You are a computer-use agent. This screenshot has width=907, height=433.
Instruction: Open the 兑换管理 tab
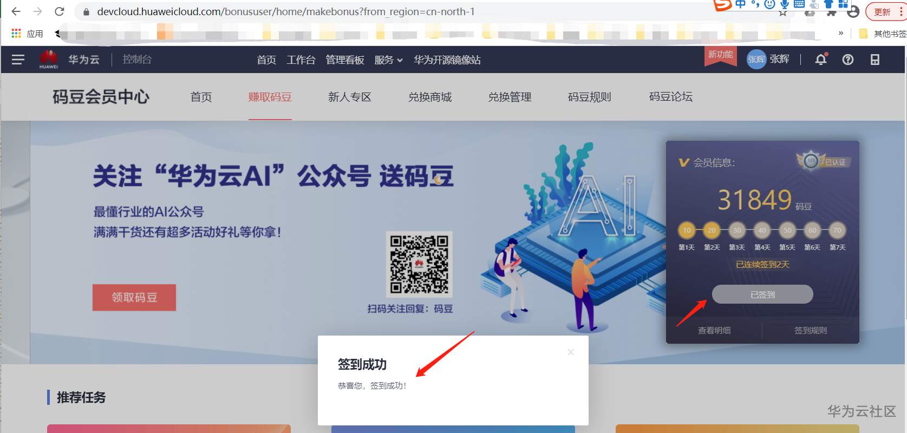[x=510, y=97]
